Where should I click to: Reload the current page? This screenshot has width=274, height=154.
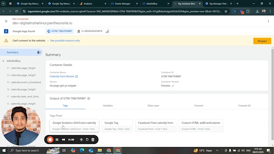pos(17,11)
